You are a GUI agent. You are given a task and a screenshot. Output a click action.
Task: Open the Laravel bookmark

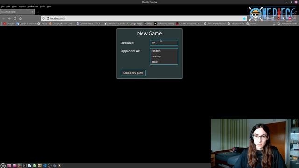tap(251, 24)
